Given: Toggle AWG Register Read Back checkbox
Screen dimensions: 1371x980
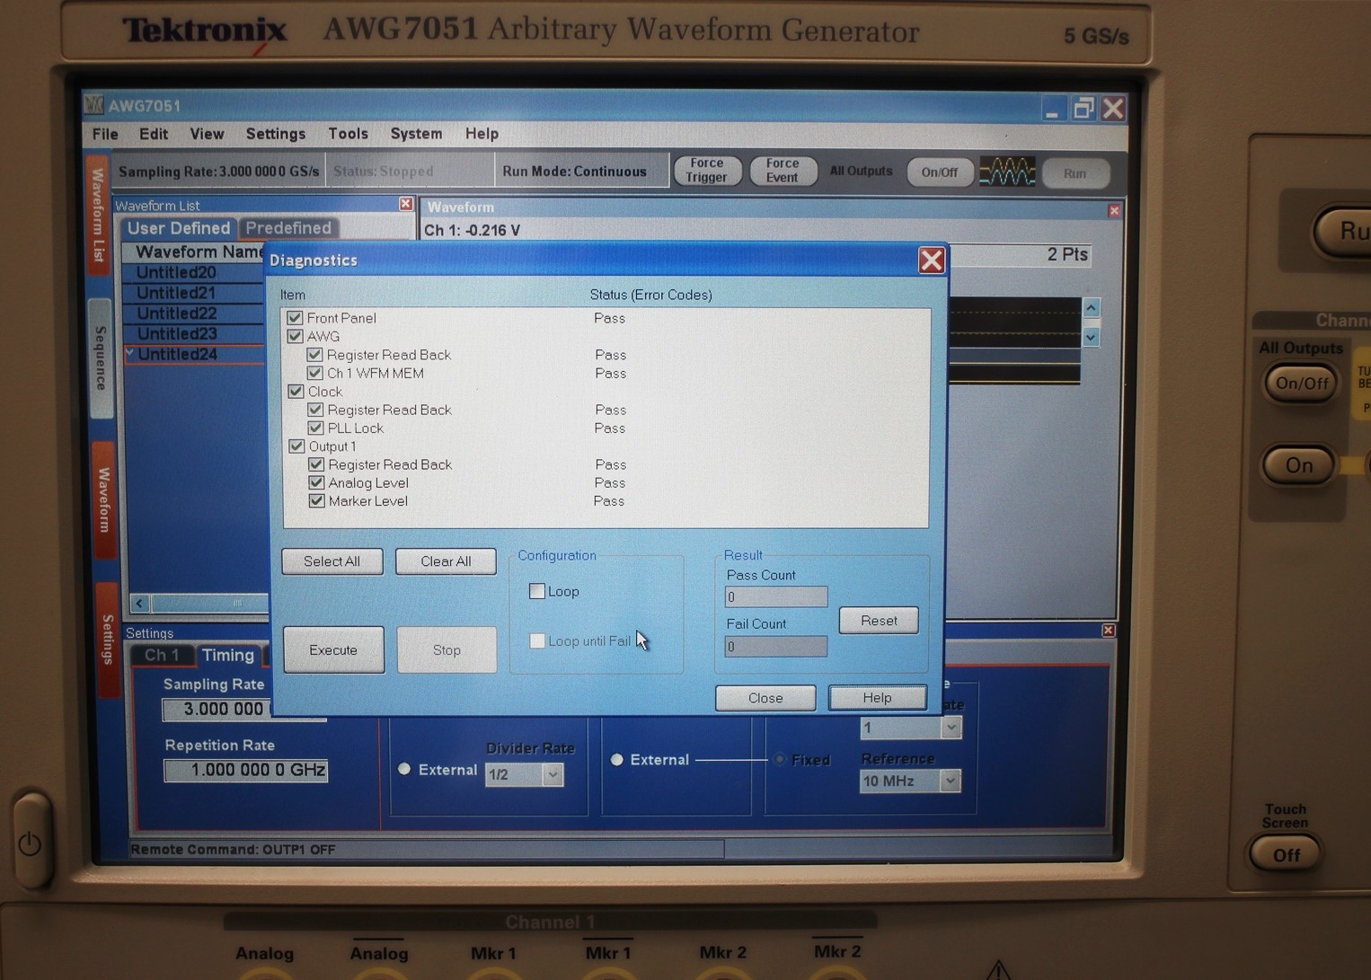Looking at the screenshot, I should click(x=314, y=355).
